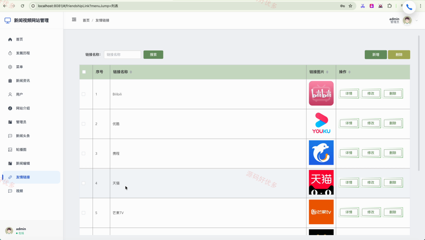Click the Bilibili name cell
The height and width of the screenshot is (240, 425).
tap(208, 94)
